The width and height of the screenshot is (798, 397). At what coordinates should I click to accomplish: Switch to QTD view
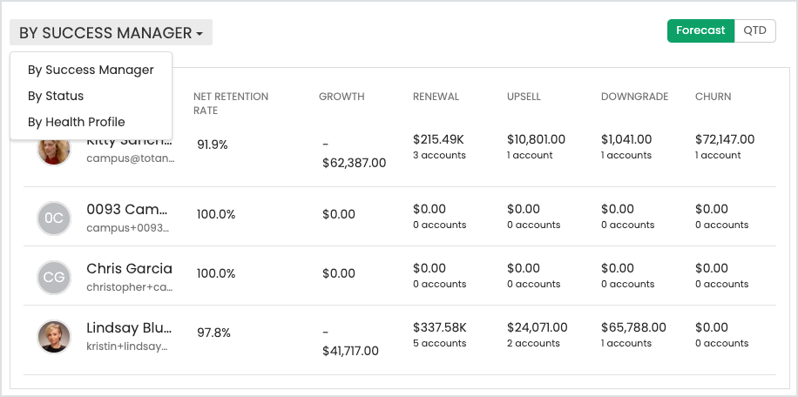click(x=754, y=30)
